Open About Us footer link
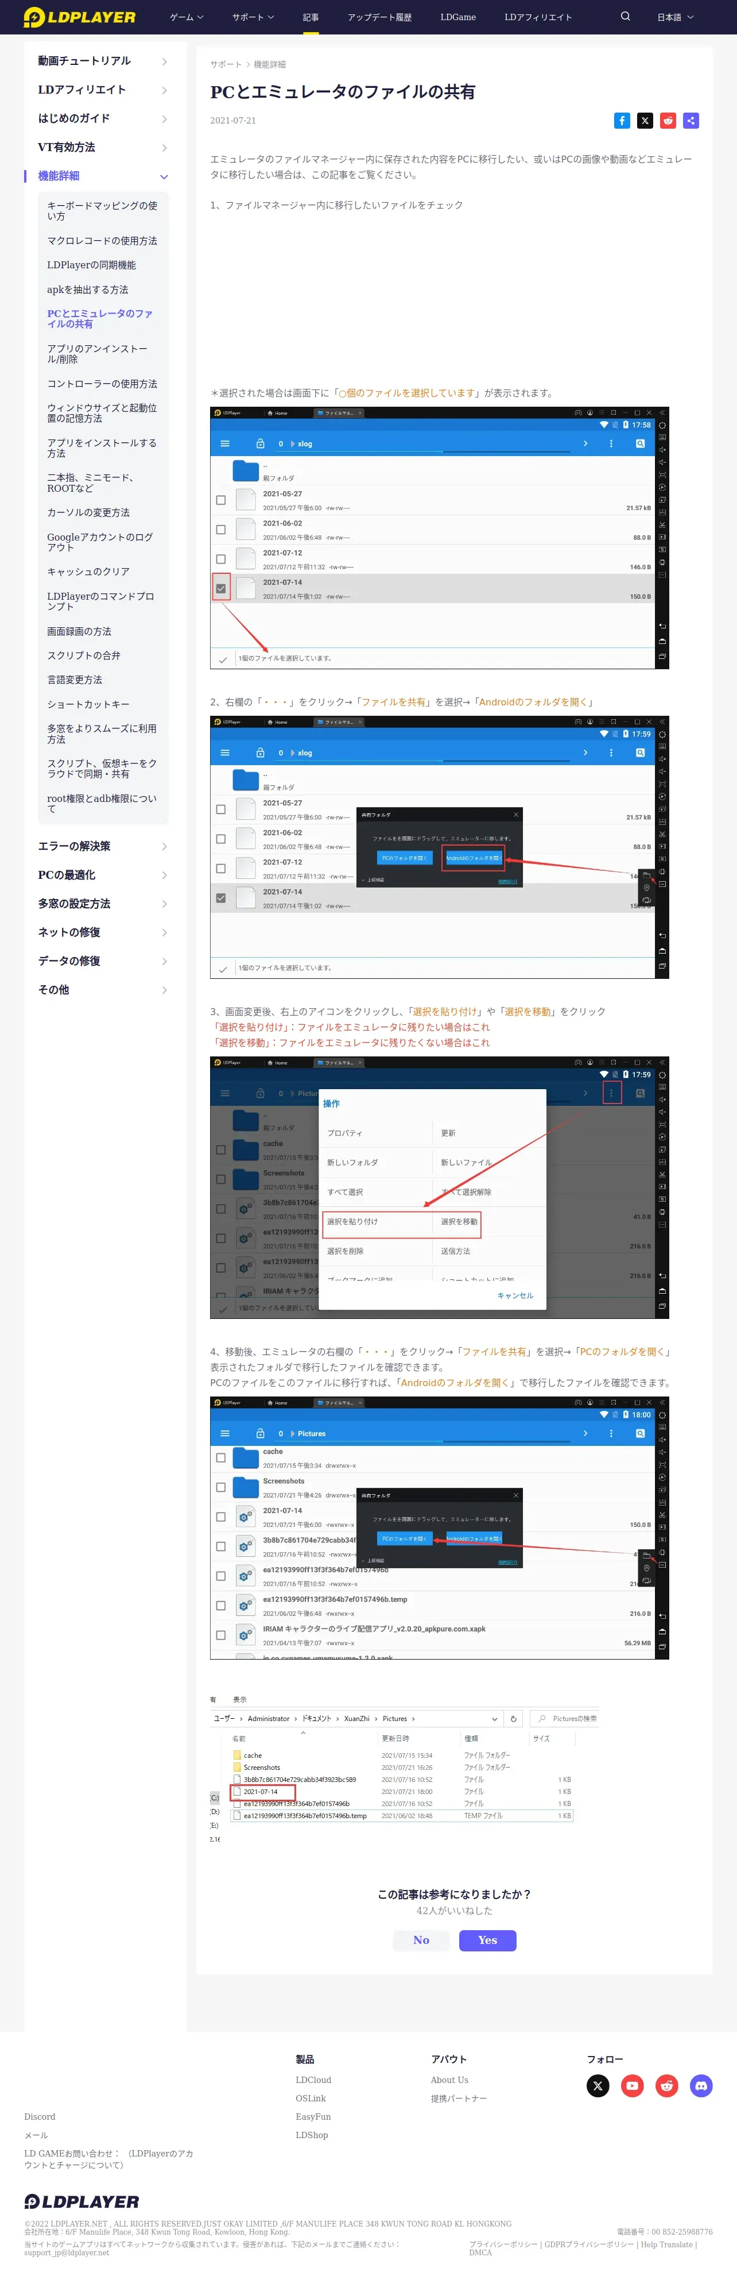Image resolution: width=737 pixels, height=2280 pixels. [x=449, y=2080]
